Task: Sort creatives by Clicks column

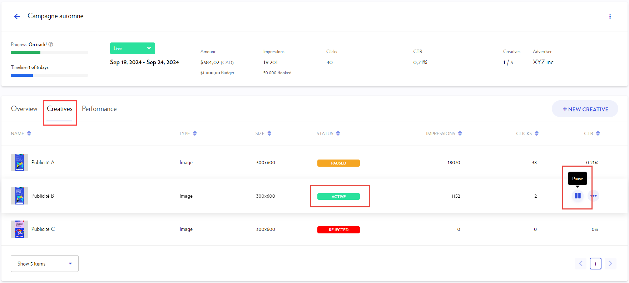Action: (536, 133)
